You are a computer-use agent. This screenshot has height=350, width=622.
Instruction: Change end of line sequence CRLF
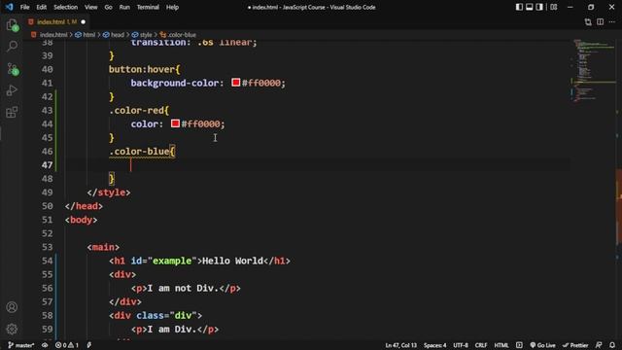tap(481, 345)
